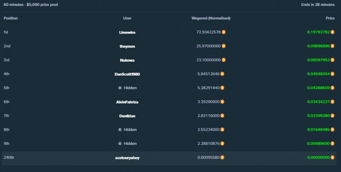This screenshot has height=172, width=341.
Task: Click bitcoin icon beside 3.39290000 wagered
Action: [x=222, y=102]
